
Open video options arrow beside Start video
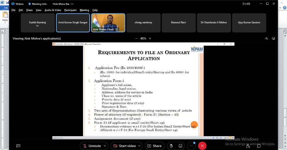click(x=140, y=146)
